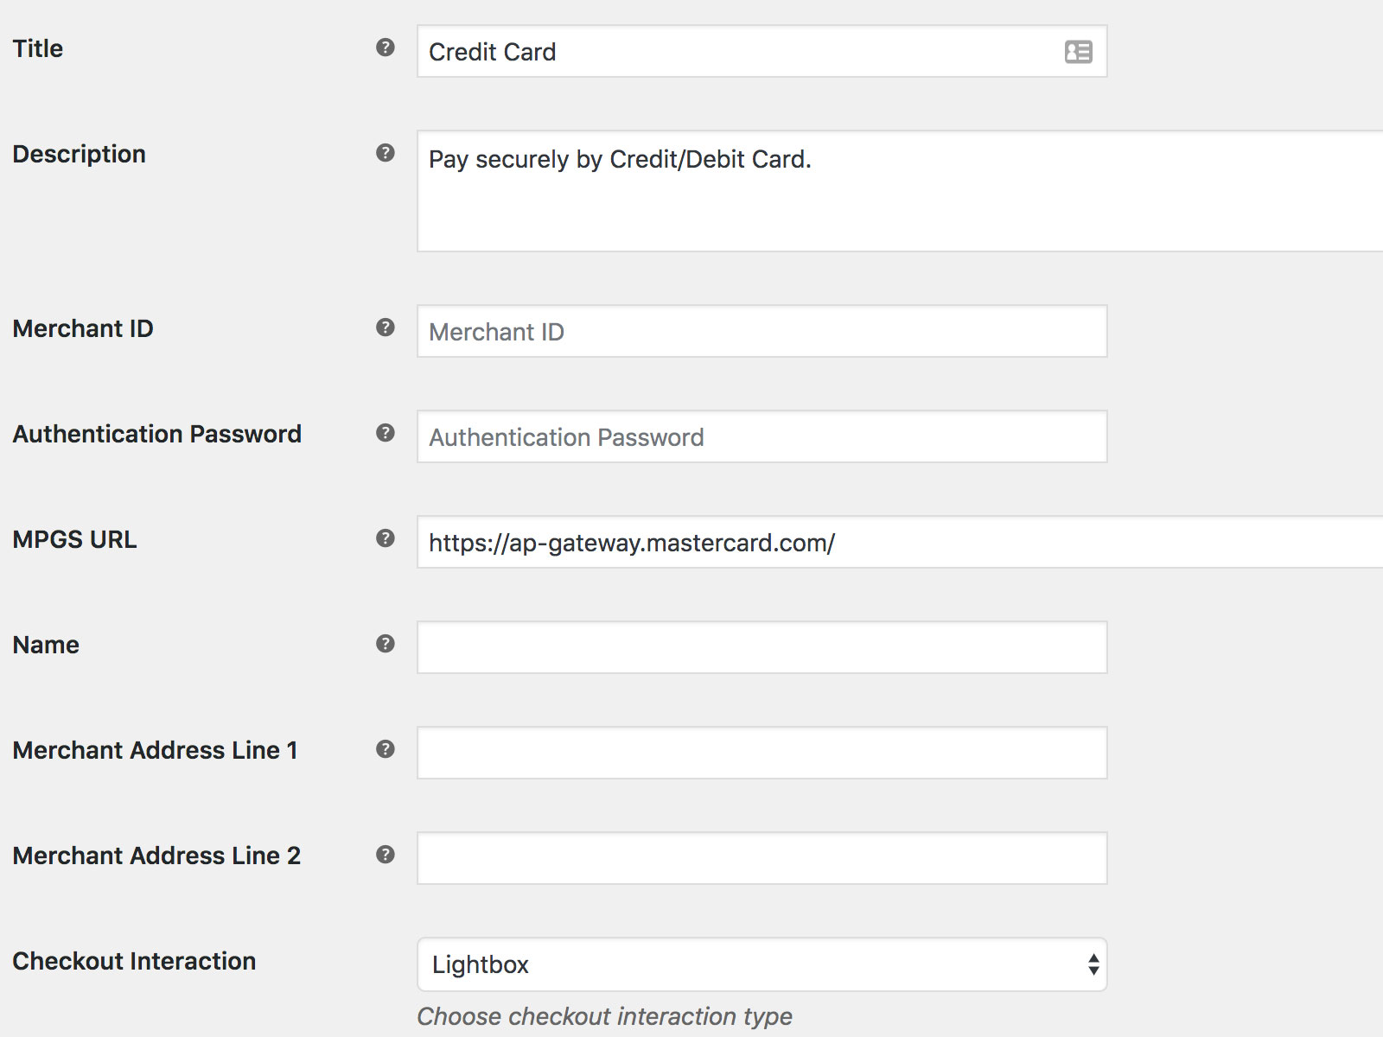The width and height of the screenshot is (1383, 1037).
Task: Click the MPGS URL input field
Action: (900, 542)
